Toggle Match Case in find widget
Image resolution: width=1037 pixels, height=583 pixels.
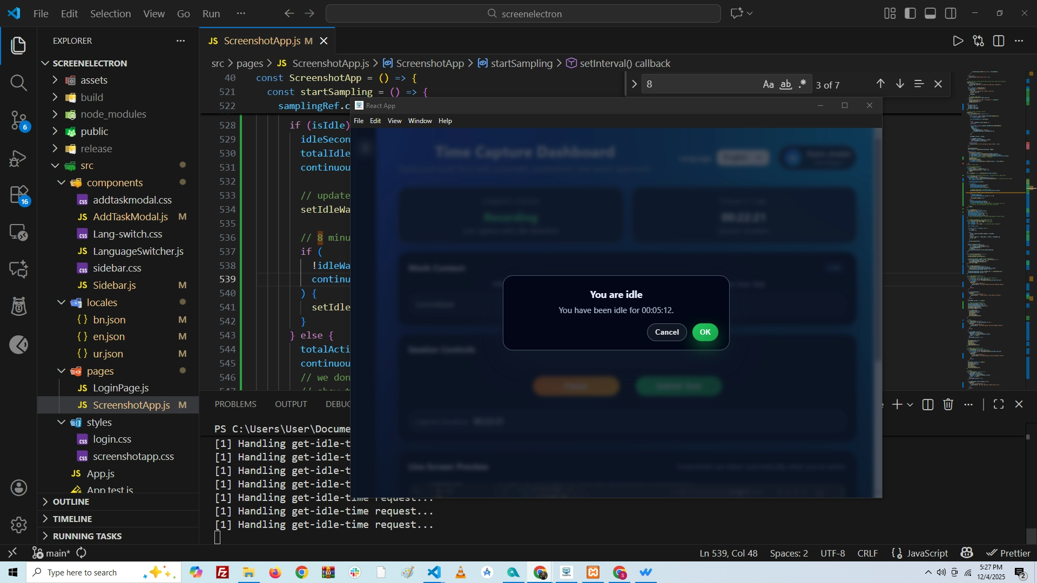point(768,84)
